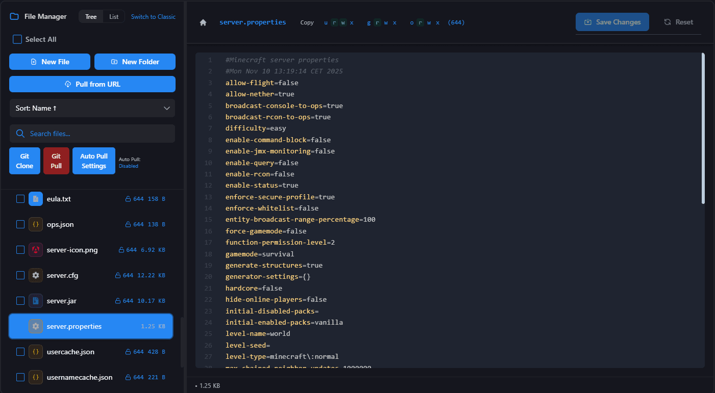The width and height of the screenshot is (715, 393).
Task: Tick the usercache.json checkbox
Action: pos(20,352)
